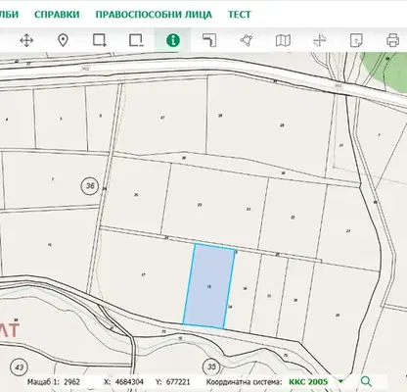The image size is (407, 392).
Task: Click the circled block number 43
Action: pyautogui.click(x=20, y=367)
